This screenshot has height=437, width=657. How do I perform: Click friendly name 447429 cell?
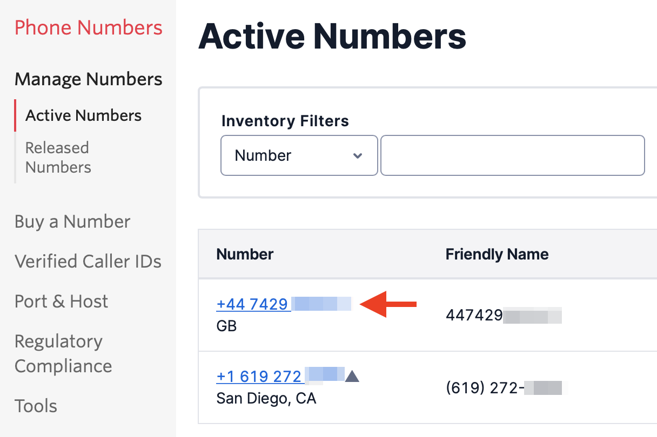point(504,315)
